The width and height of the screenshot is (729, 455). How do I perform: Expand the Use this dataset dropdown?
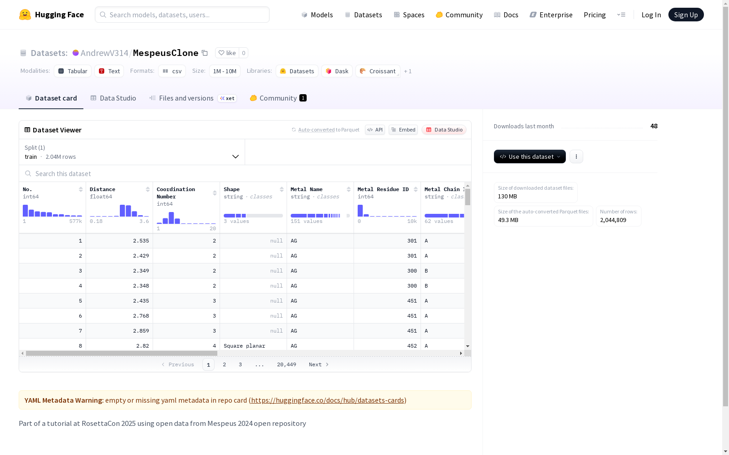pos(530,157)
